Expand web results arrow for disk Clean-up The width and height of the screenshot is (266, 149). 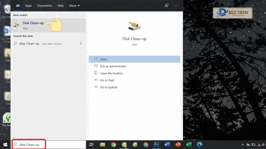[x=81, y=44]
